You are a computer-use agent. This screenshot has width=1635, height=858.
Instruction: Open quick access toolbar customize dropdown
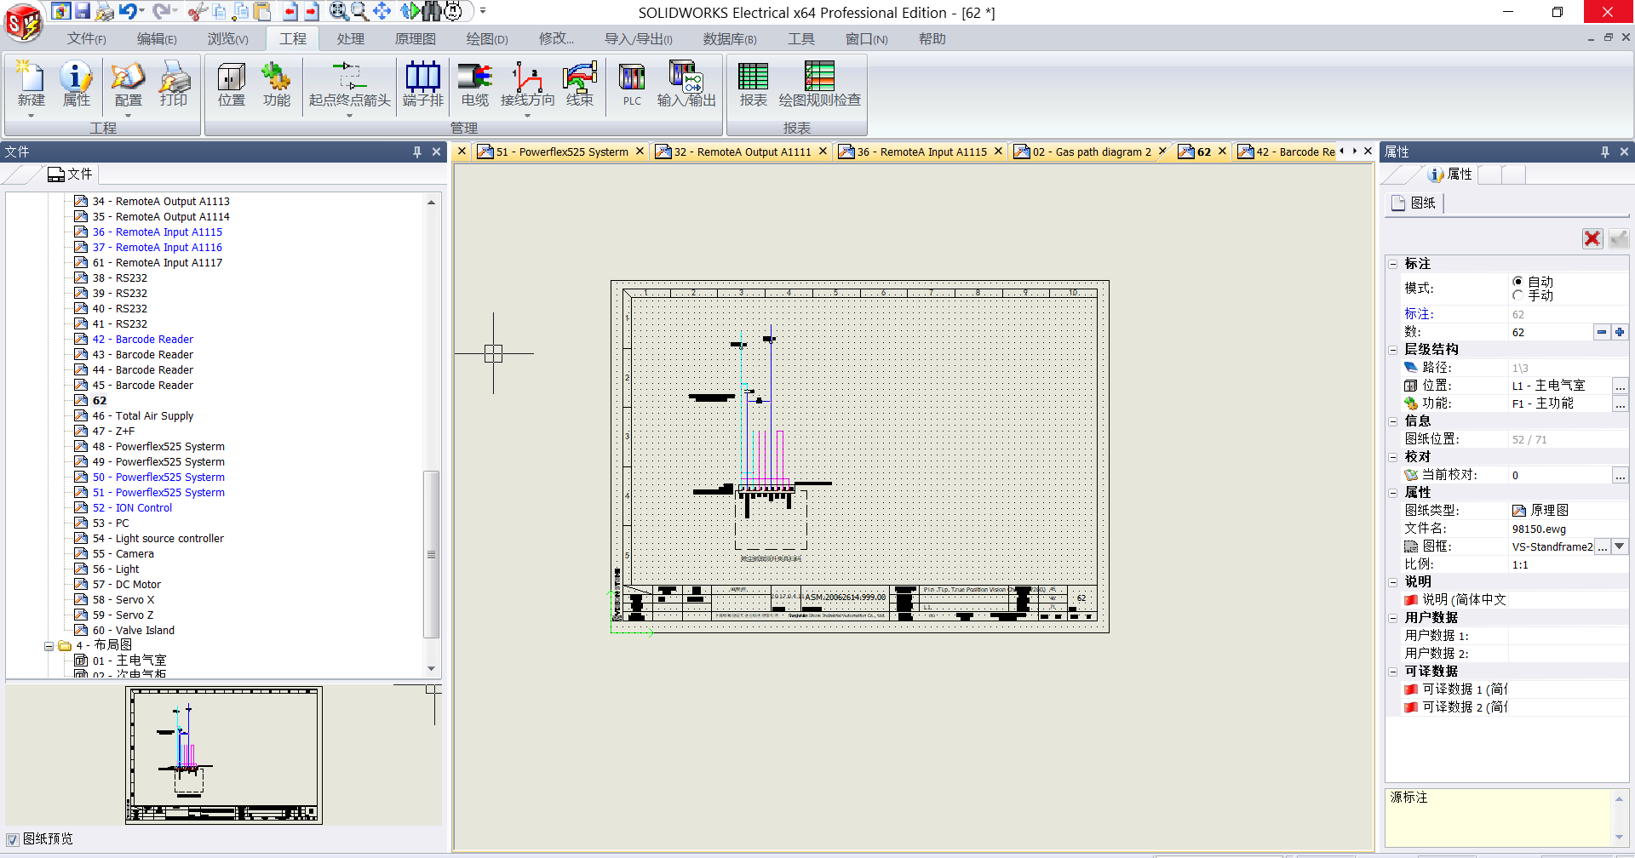click(483, 11)
